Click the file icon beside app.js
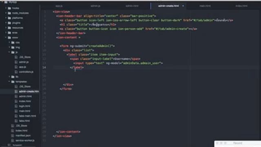The image size is (261, 147). coord(16,67)
